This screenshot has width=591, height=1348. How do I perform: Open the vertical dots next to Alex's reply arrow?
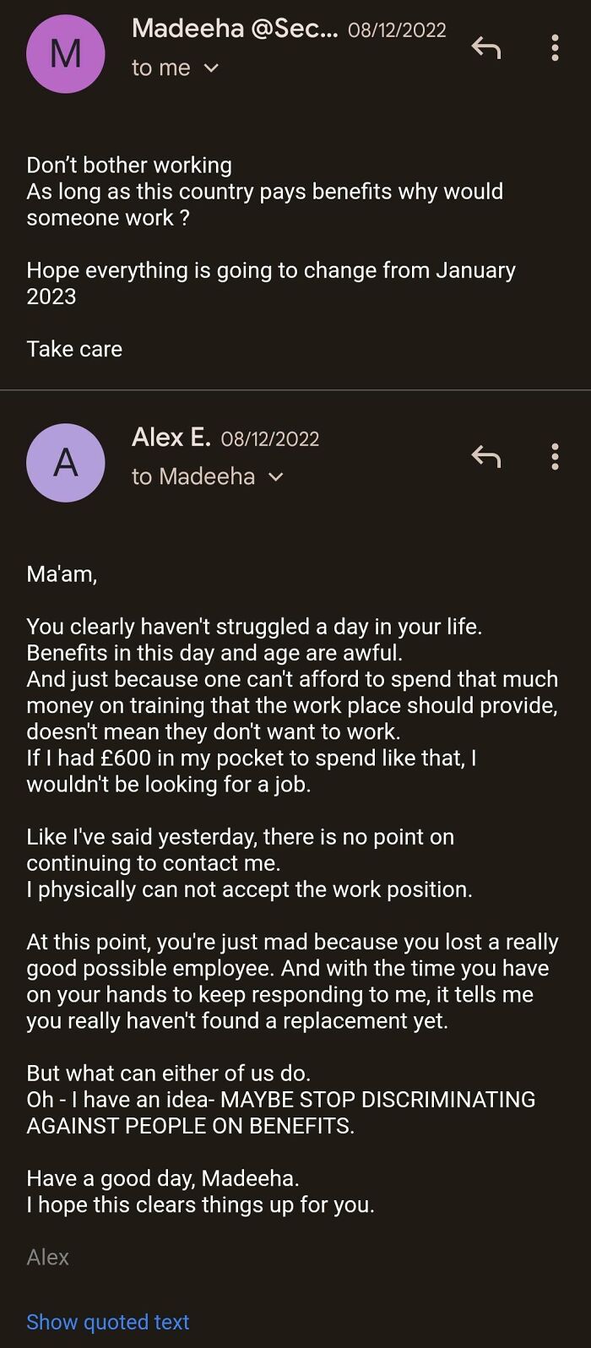tap(555, 457)
